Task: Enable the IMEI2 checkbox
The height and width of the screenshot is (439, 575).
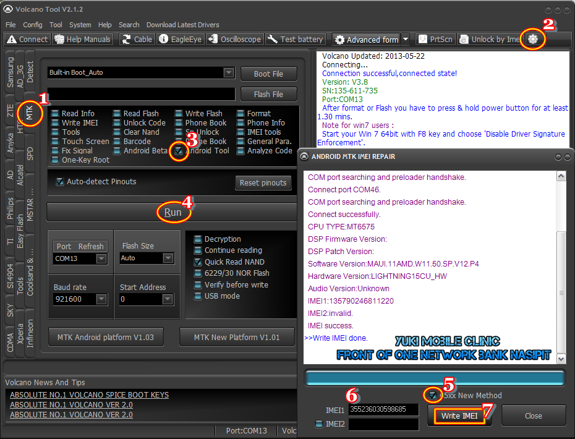Action: pyautogui.click(x=319, y=424)
